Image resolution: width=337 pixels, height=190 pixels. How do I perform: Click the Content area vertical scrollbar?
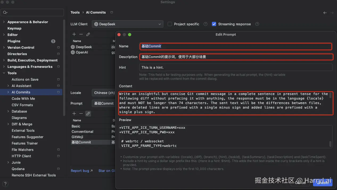point(331,95)
